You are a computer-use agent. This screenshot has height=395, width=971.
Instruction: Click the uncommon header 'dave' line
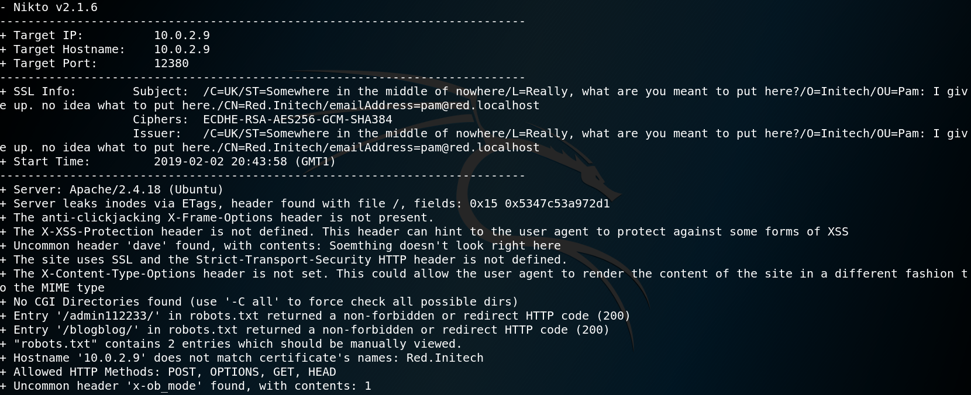(x=280, y=246)
